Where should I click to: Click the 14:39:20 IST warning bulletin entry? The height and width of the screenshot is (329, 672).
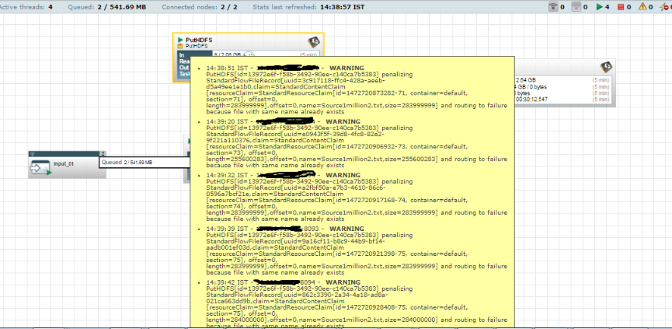[x=357, y=144]
